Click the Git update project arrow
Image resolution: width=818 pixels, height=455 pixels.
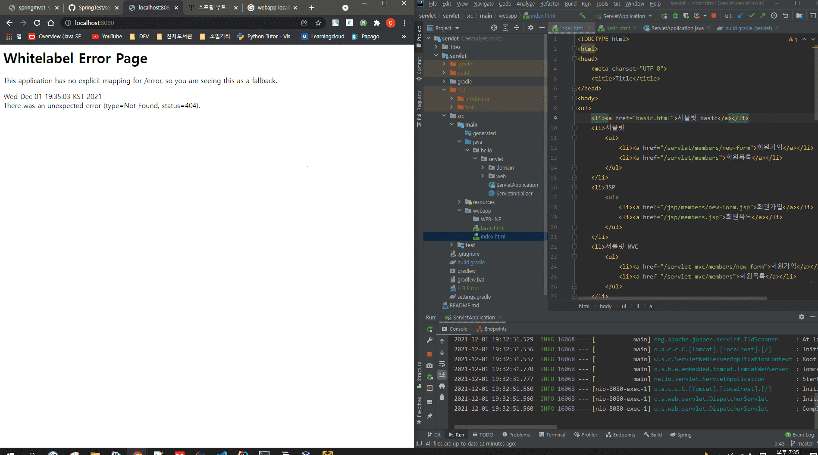pyautogui.click(x=740, y=16)
